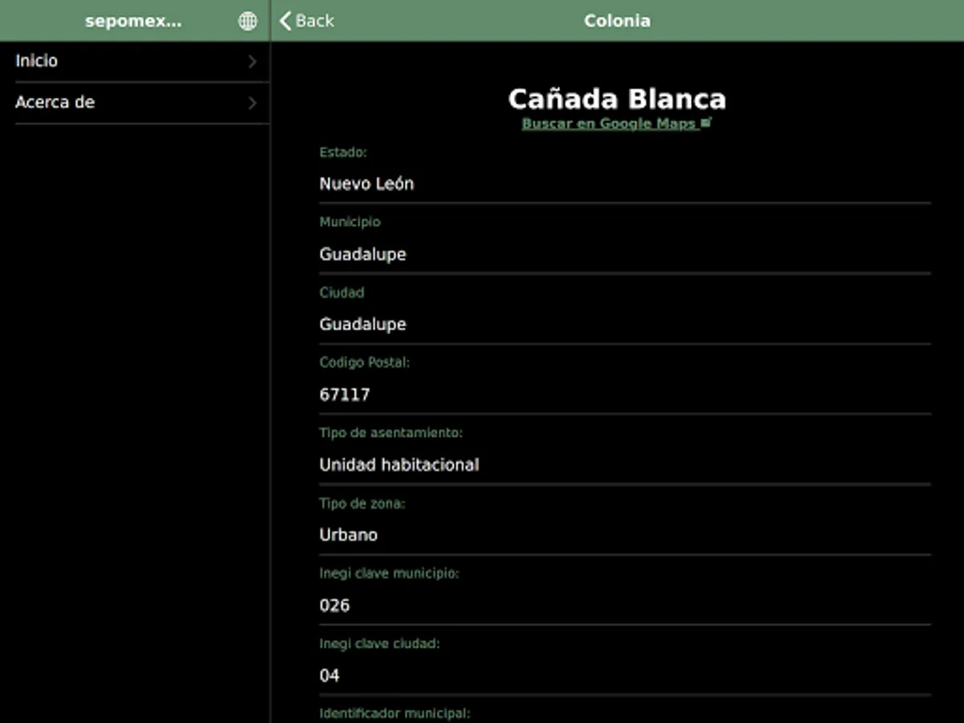Image resolution: width=964 pixels, height=723 pixels.
Task: Select postal code 67117
Action: (345, 394)
